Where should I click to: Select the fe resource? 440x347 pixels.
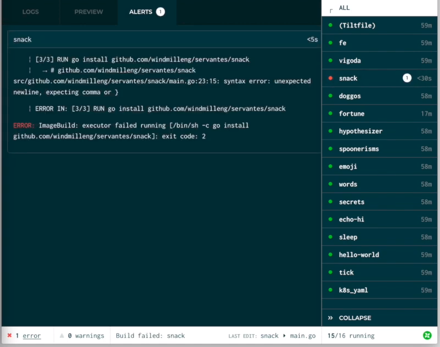point(380,43)
